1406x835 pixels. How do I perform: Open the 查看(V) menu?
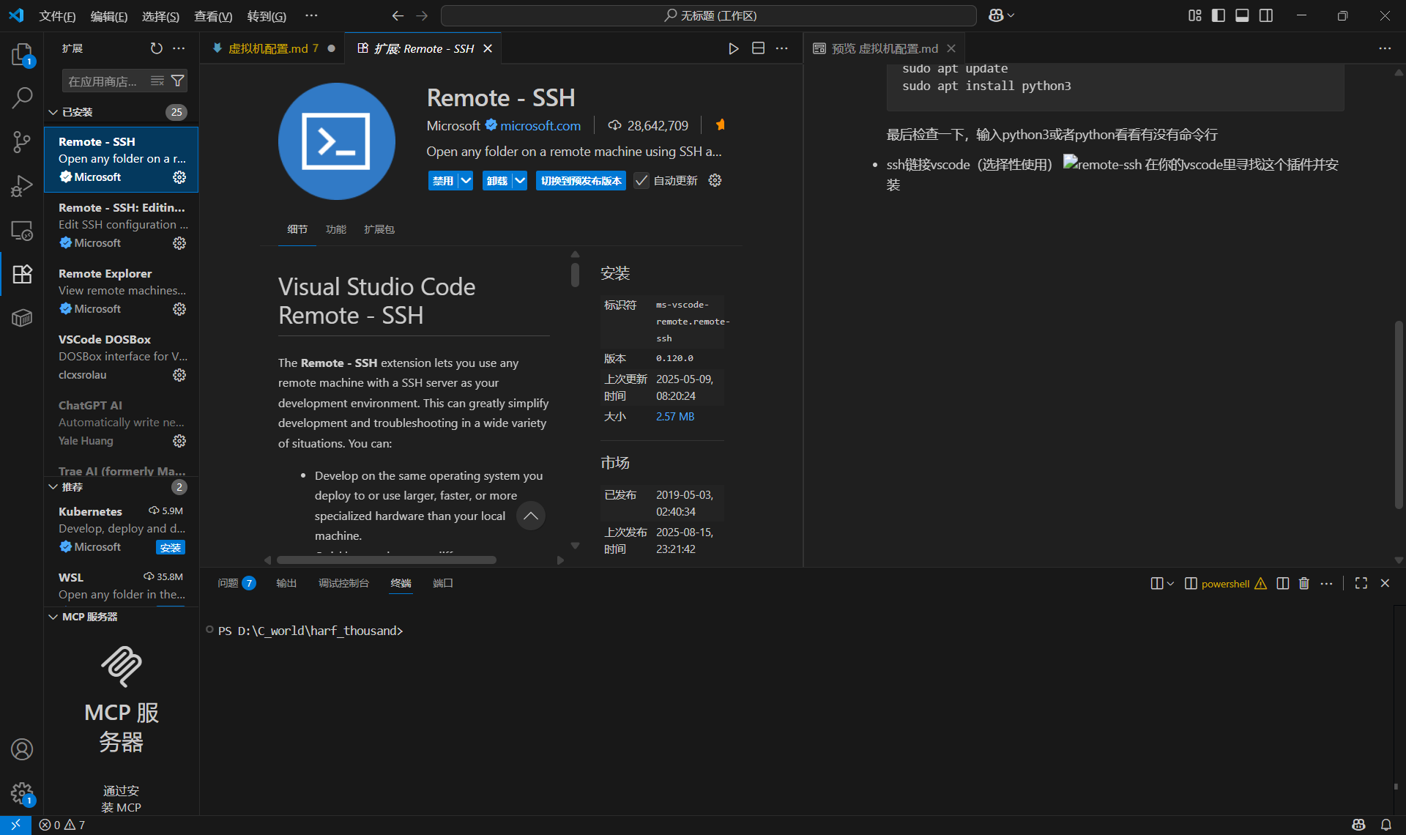(x=212, y=16)
